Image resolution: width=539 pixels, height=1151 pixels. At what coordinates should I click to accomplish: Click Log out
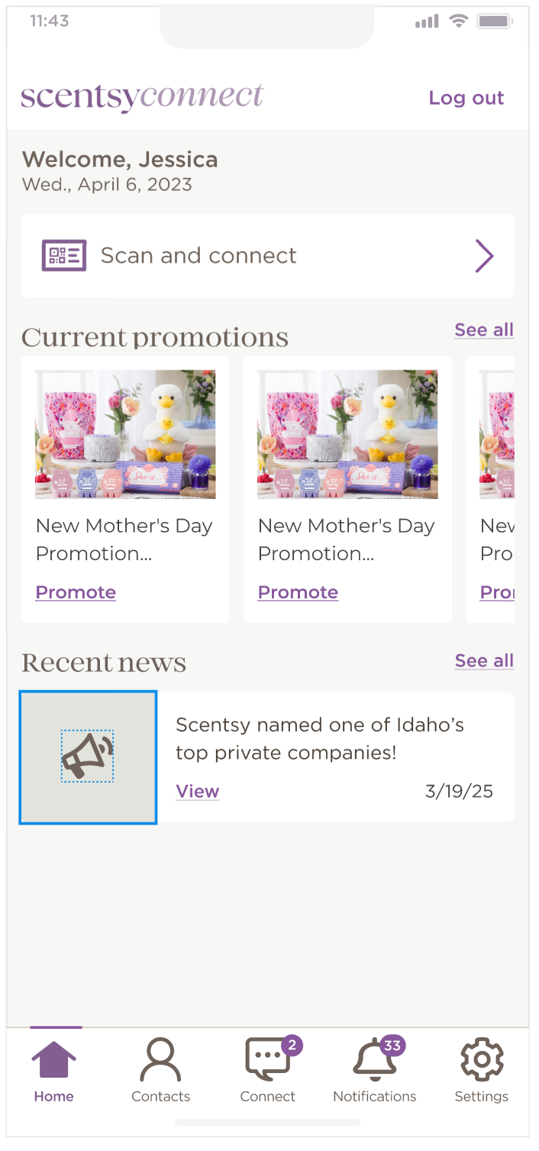(x=466, y=98)
